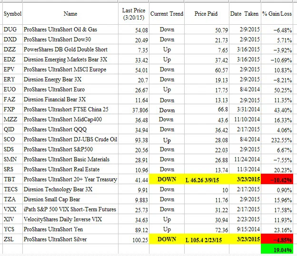Click iPath S&P 500 VIX Short-Term Futures
Image resolution: width=297 pixels, height=256 pixels.
pos(70,209)
